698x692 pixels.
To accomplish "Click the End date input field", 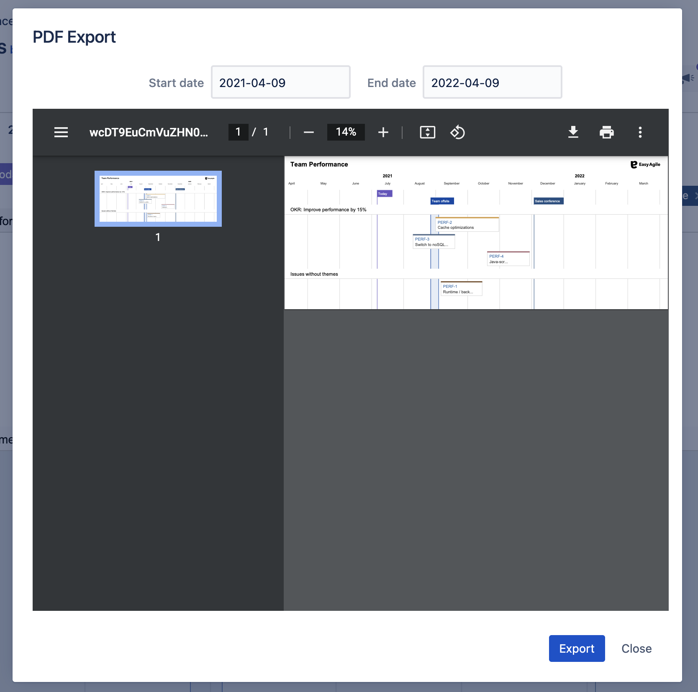I will pyautogui.click(x=492, y=82).
